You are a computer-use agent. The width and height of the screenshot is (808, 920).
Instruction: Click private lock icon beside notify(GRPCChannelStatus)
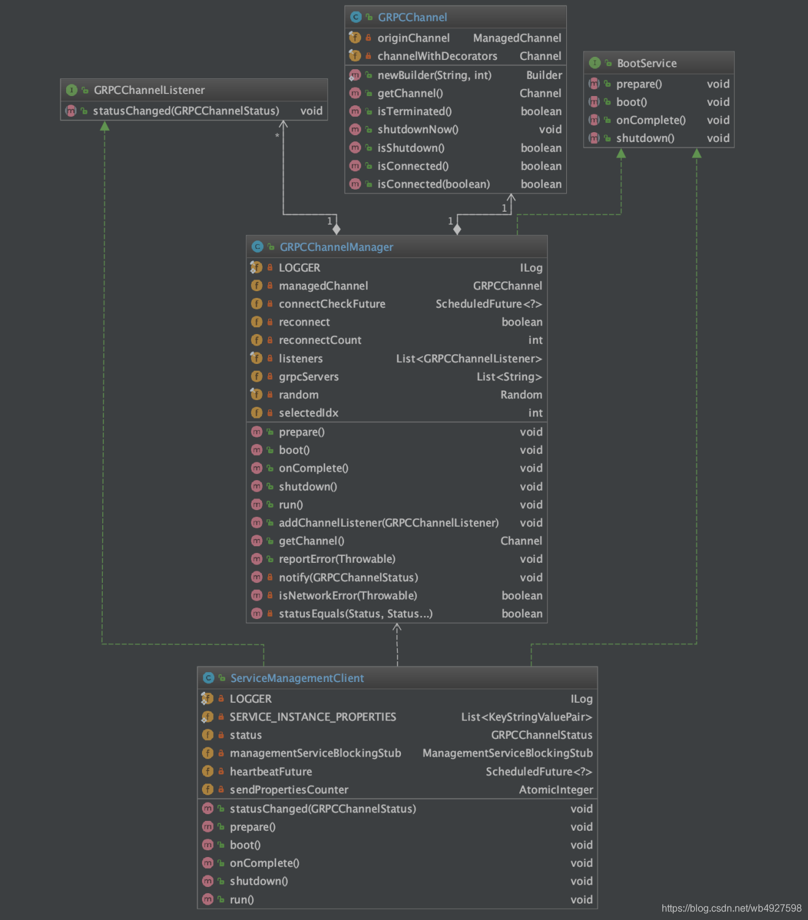pyautogui.click(x=269, y=577)
